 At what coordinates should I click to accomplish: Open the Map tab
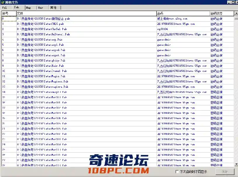[x=31, y=8]
